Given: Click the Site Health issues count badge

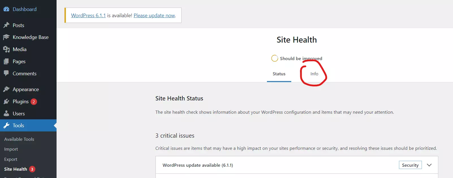Looking at the screenshot, I should pos(32,169).
